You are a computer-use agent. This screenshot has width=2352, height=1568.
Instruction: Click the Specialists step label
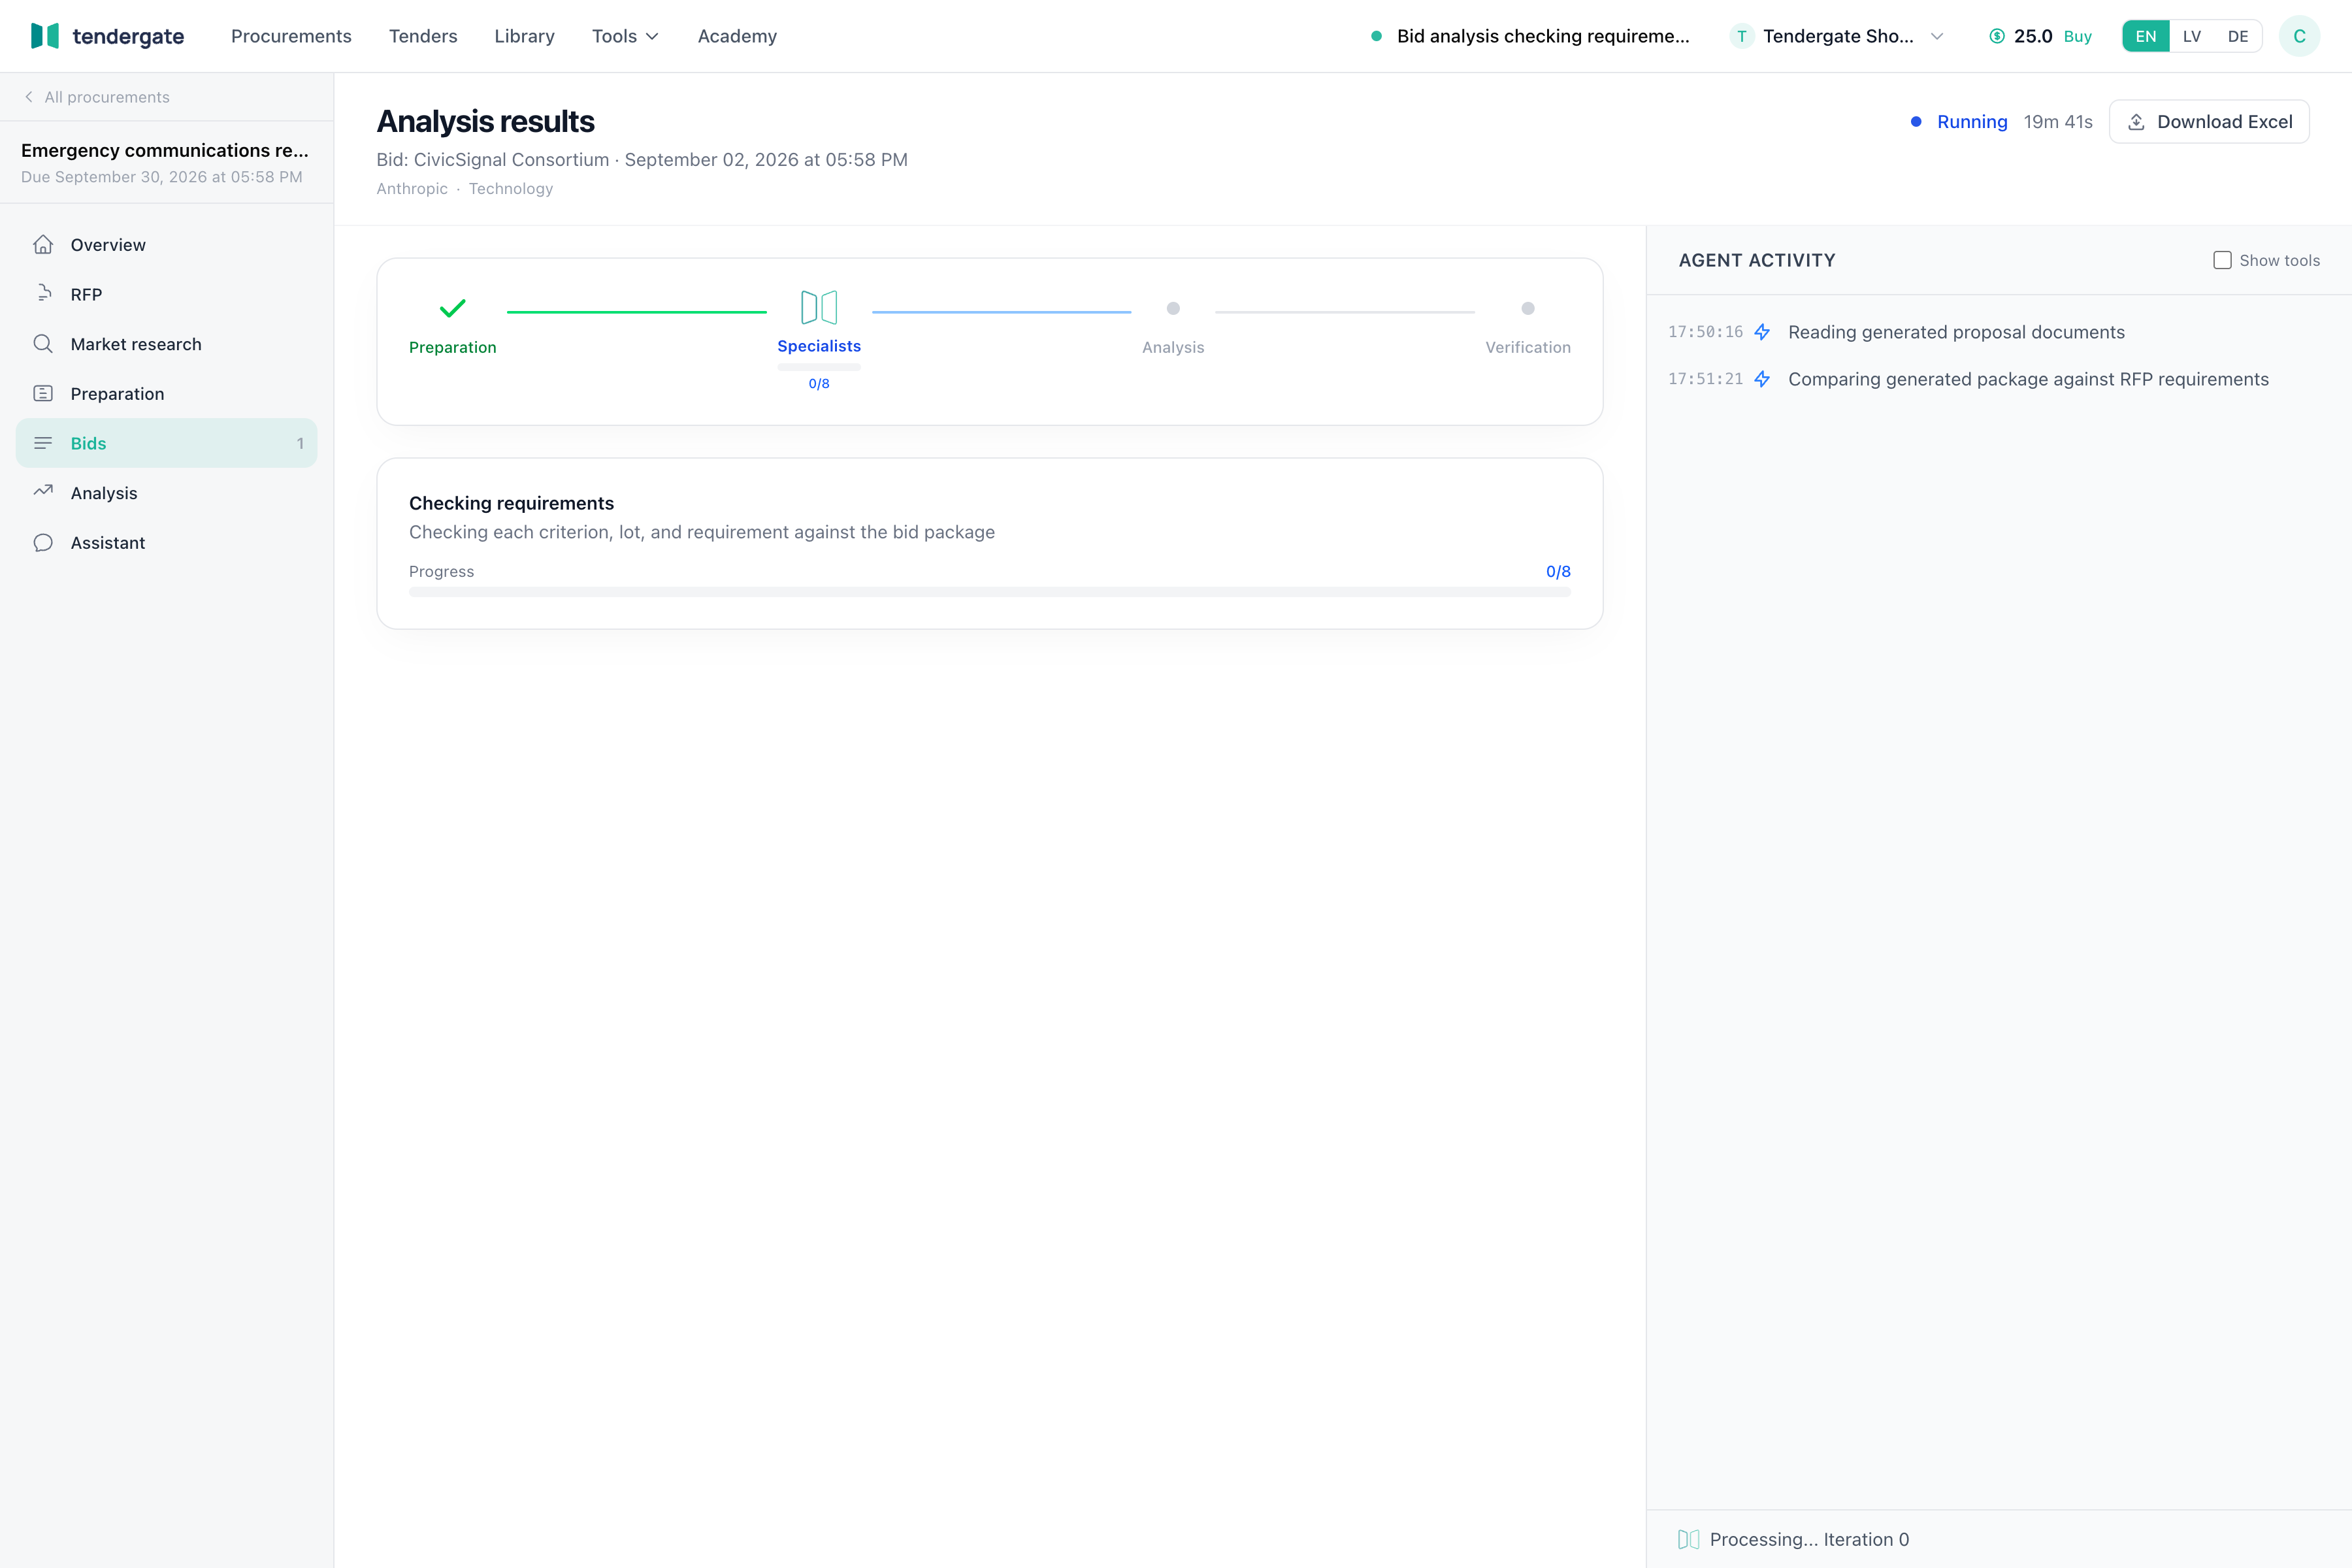click(819, 346)
